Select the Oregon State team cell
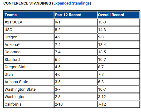 coord(29,67)
